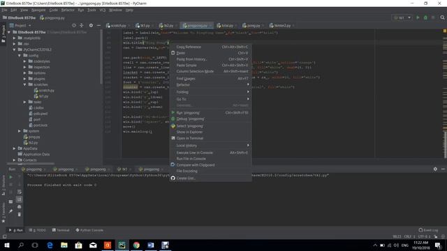Expand the AppData folder
Viewport: 447px width, 251px height.
pos(14,149)
